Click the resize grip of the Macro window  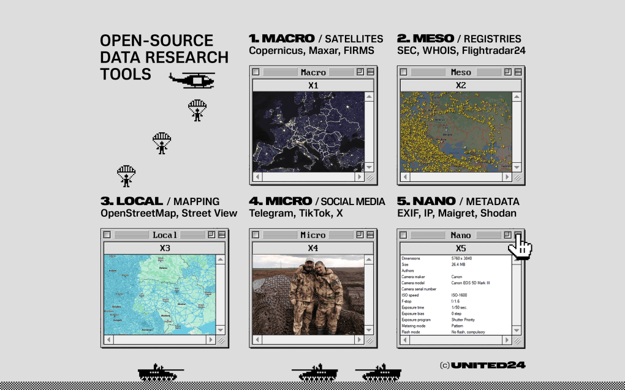click(369, 178)
